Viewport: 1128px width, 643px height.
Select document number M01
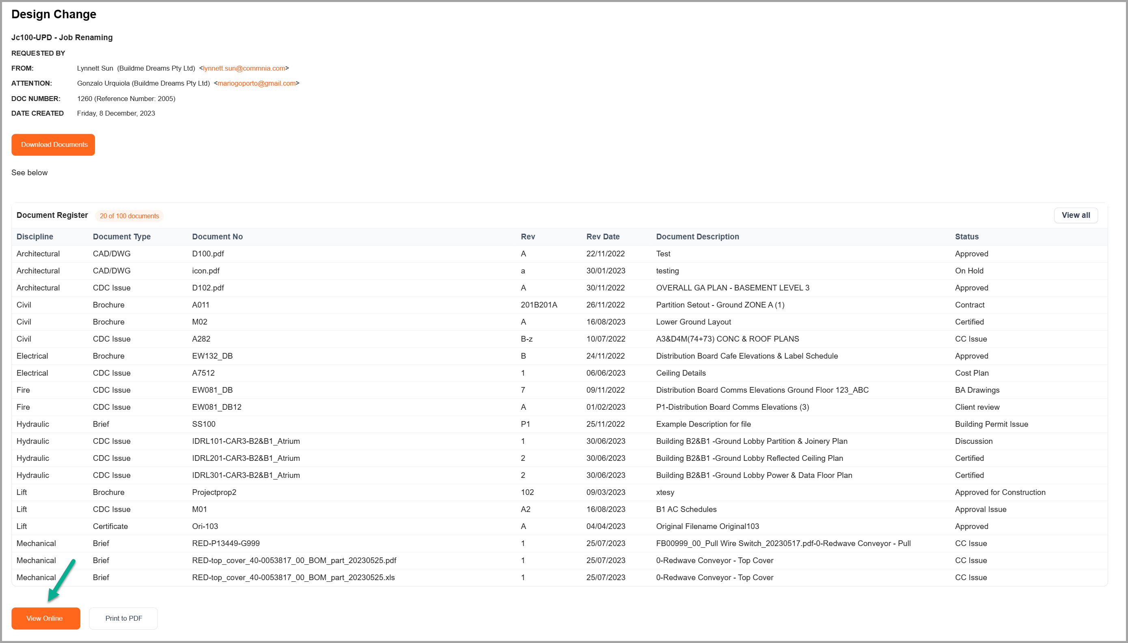coord(199,509)
